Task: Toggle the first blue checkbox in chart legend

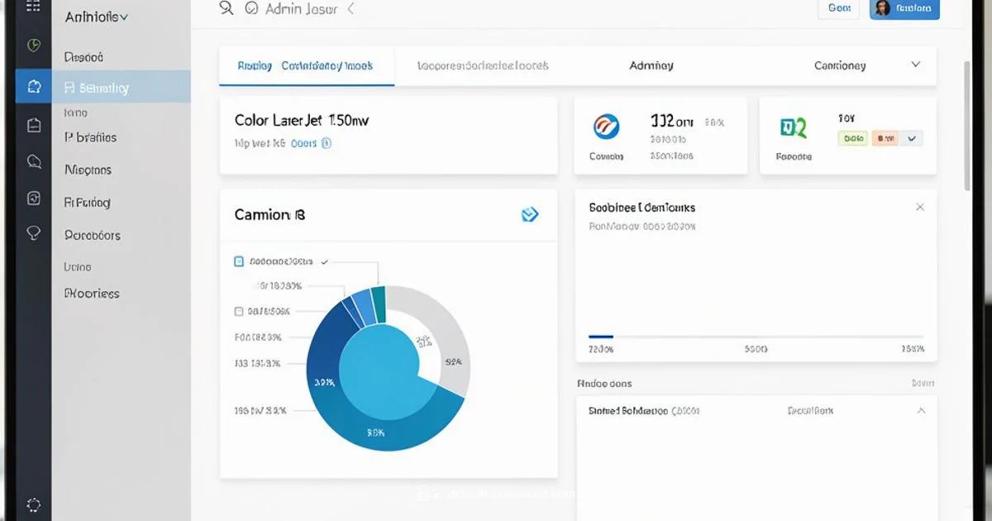Action: (x=239, y=261)
